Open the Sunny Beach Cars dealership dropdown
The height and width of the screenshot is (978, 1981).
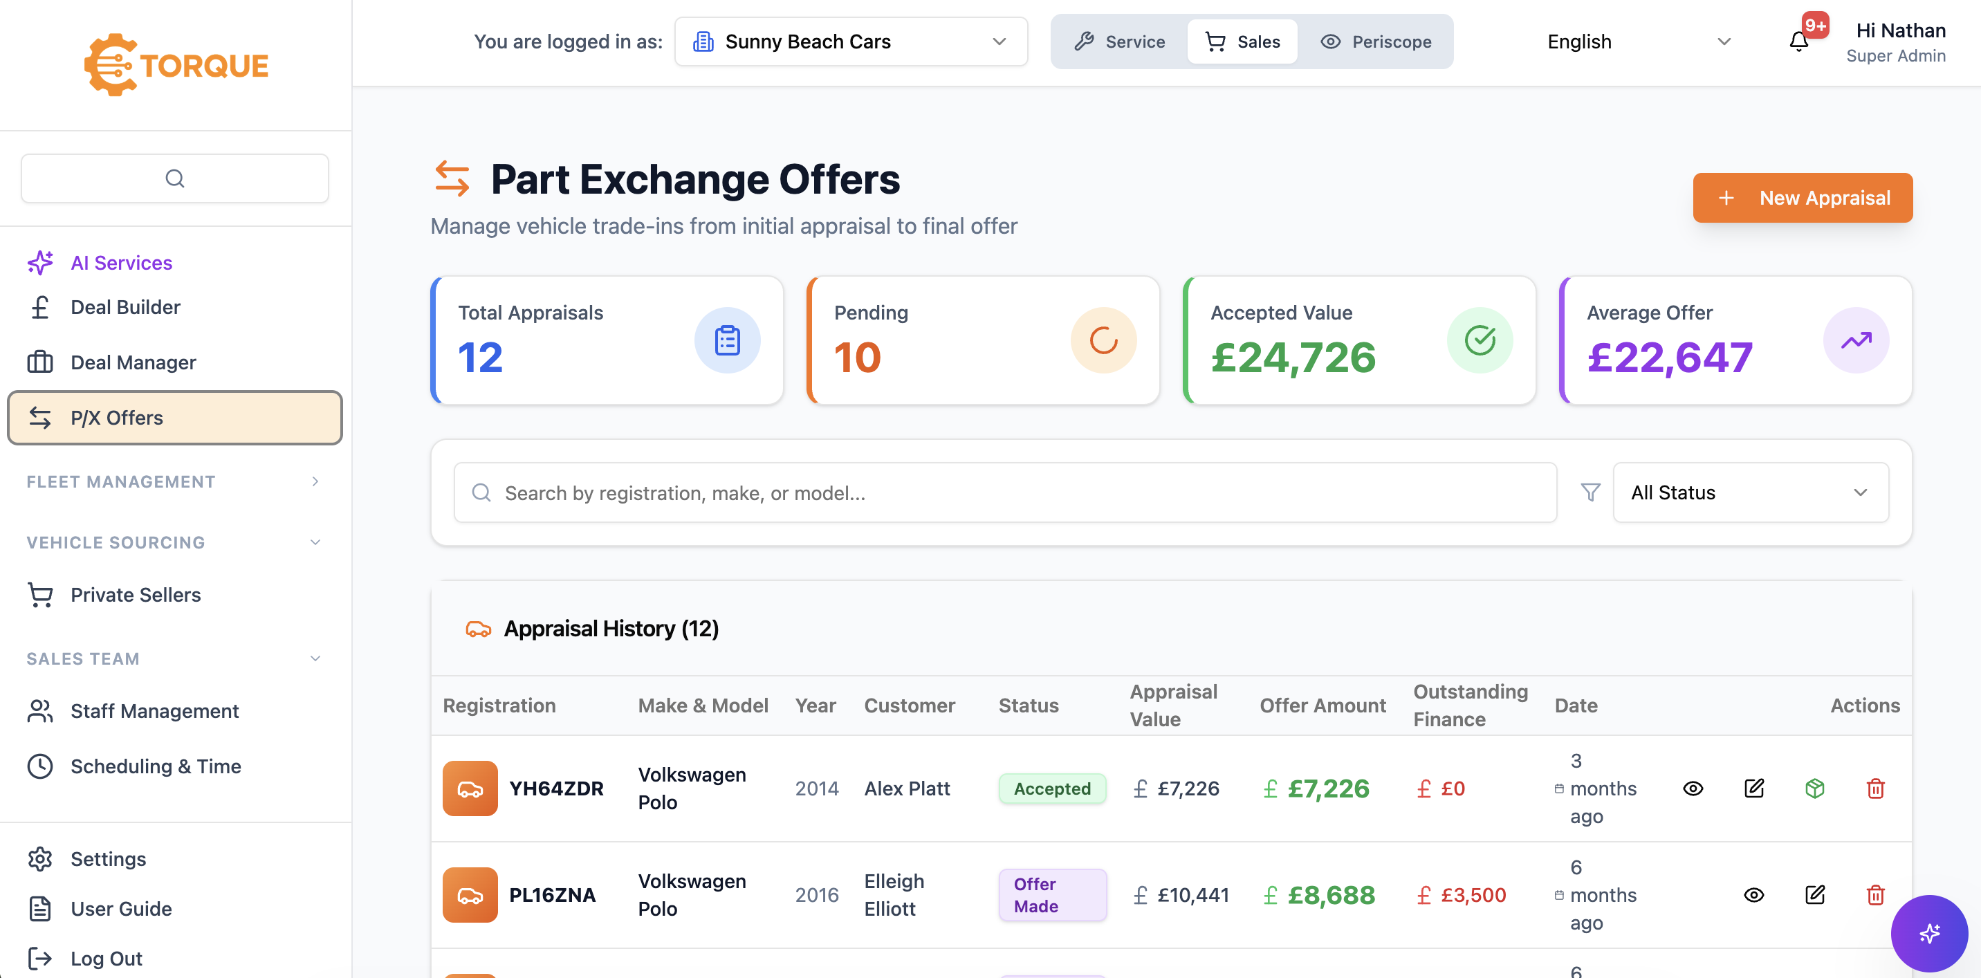pyautogui.click(x=851, y=41)
